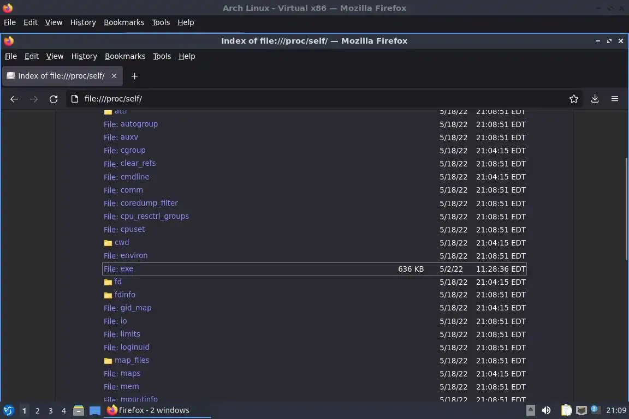Click the blue desktop taskbar icon
The image size is (629, 419).
(94, 411)
